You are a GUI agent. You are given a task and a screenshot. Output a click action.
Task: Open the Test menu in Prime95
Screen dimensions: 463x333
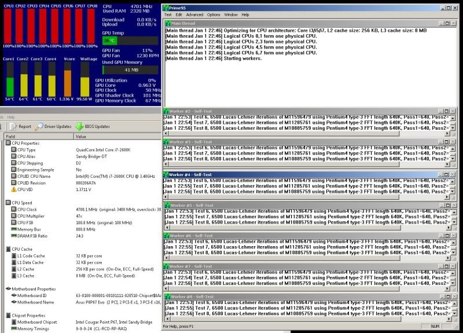[168, 14]
